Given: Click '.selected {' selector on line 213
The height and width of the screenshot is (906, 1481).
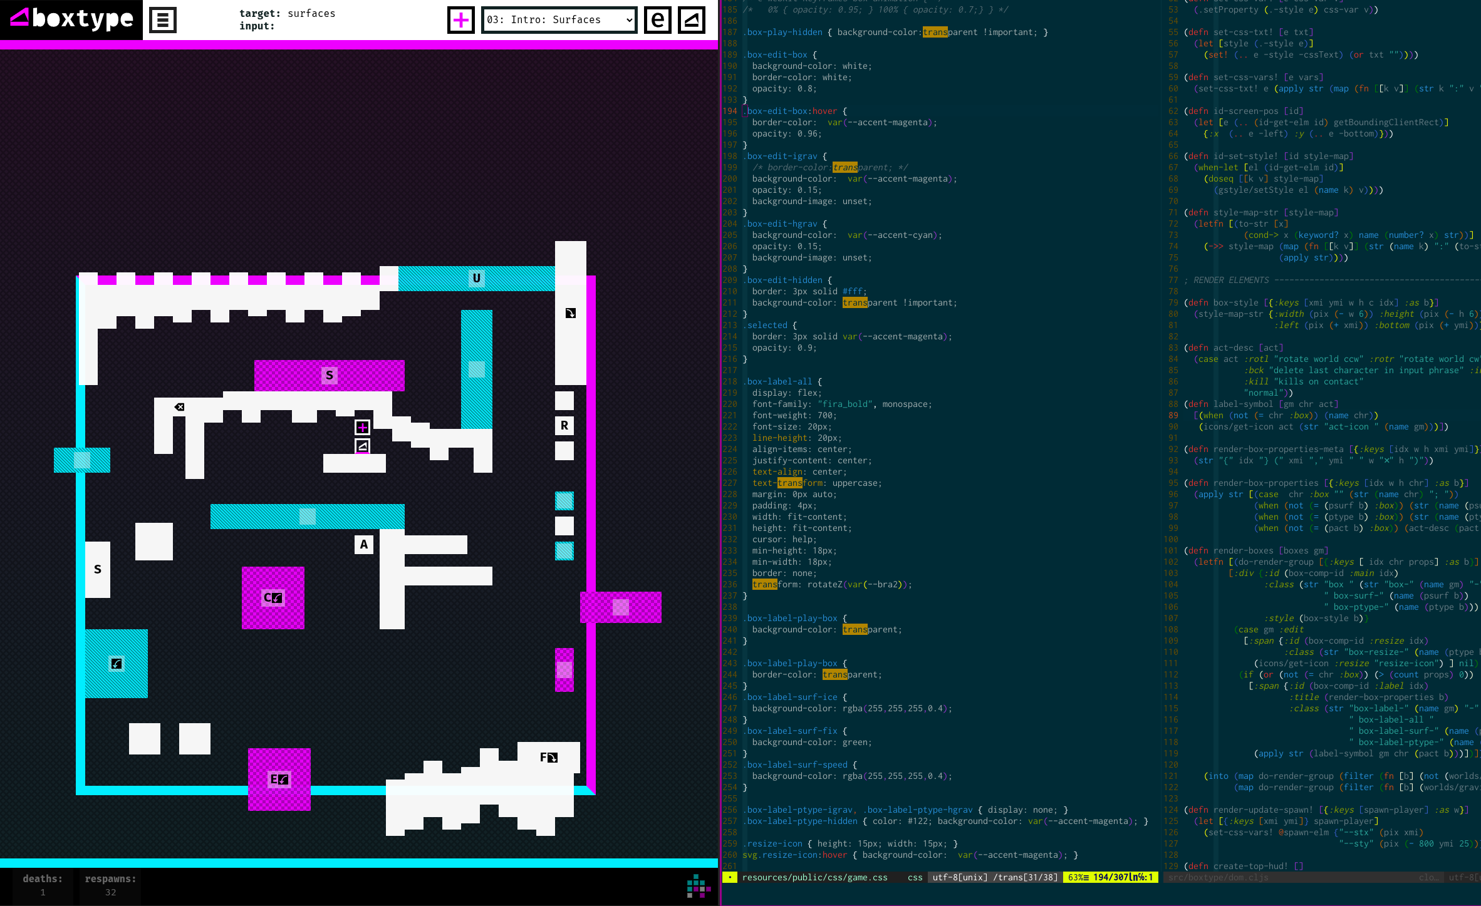Looking at the screenshot, I should pyautogui.click(x=769, y=325).
